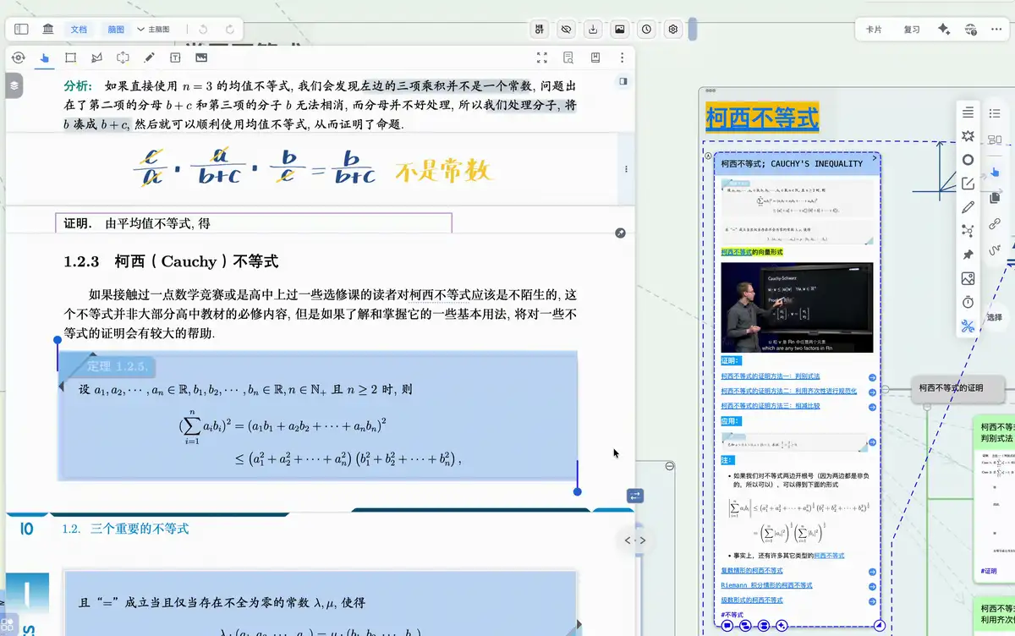The height and width of the screenshot is (636, 1015).
Task: Click the comment bubble icon at card bottom
Action: pos(727,626)
